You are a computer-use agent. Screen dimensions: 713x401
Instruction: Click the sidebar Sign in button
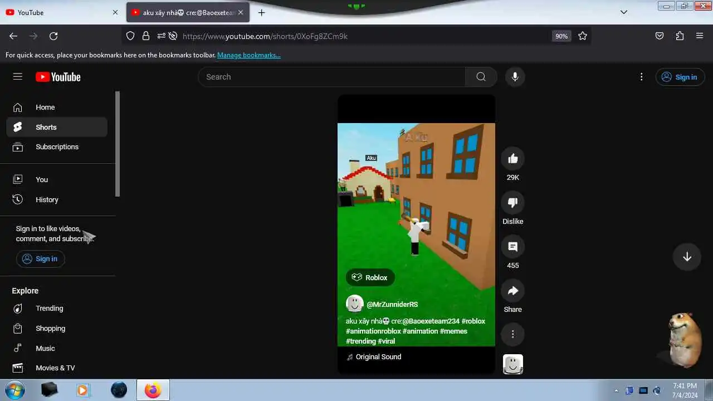coord(41,259)
